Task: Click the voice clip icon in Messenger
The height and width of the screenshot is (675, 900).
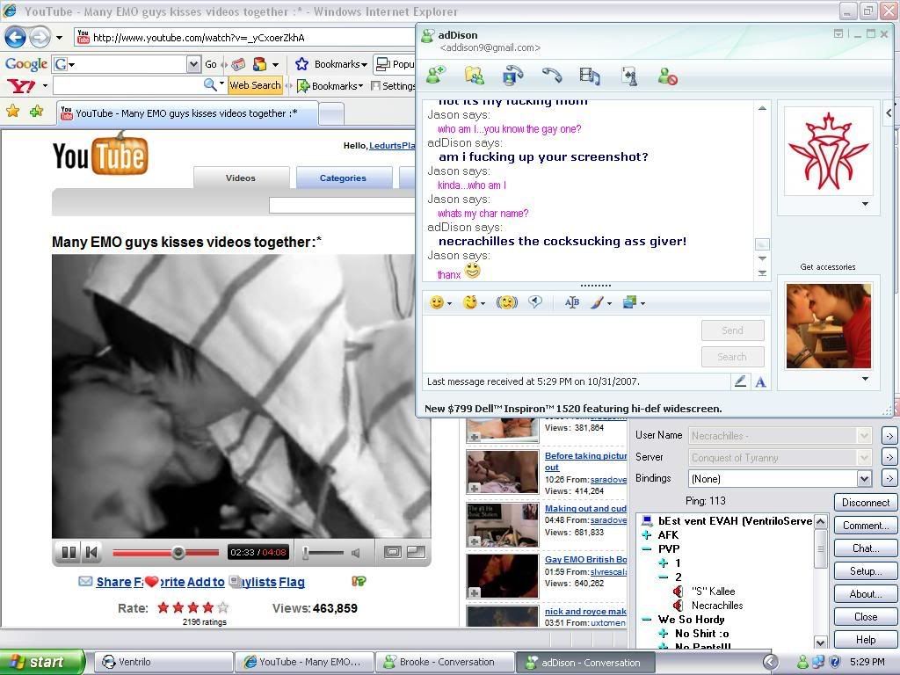Action: click(x=535, y=302)
